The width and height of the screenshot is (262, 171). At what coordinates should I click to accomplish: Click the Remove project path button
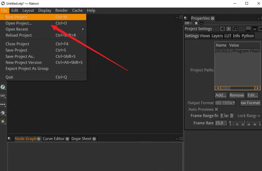tap(236, 95)
